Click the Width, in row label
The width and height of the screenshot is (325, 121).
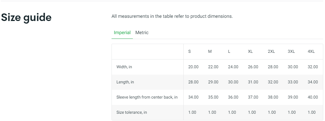[124, 67]
